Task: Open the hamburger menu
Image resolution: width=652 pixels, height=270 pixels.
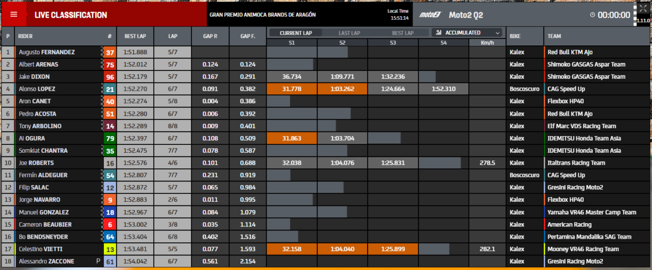Action: 14,15
